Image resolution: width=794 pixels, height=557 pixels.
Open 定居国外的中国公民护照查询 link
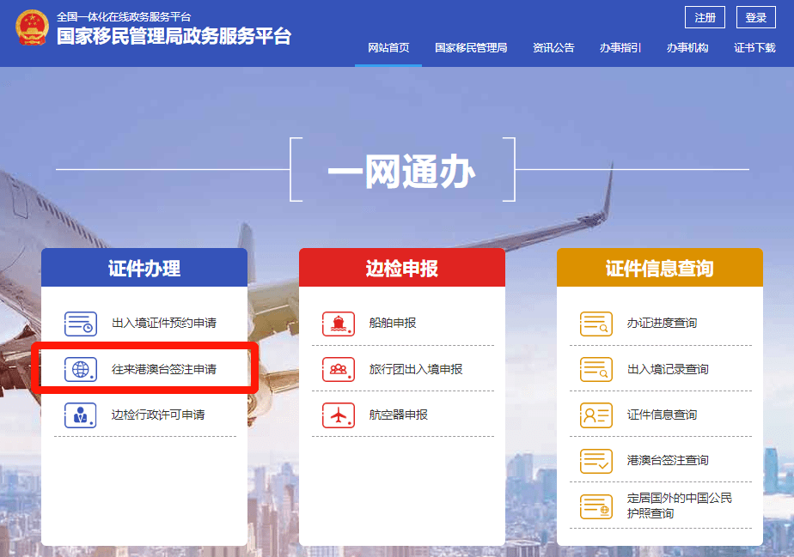(680, 506)
